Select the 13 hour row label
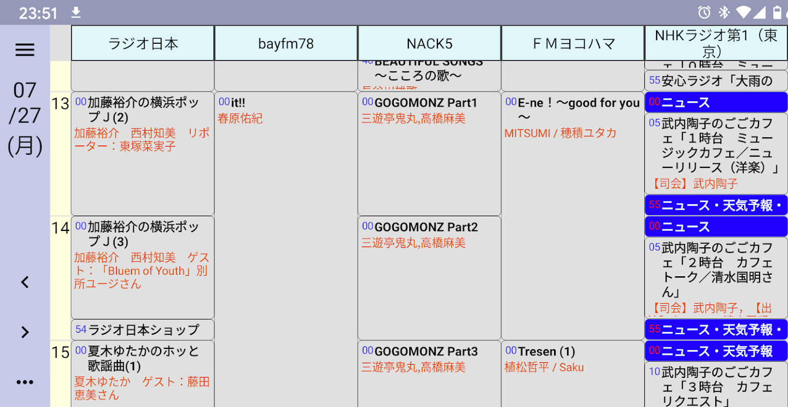 [60, 104]
